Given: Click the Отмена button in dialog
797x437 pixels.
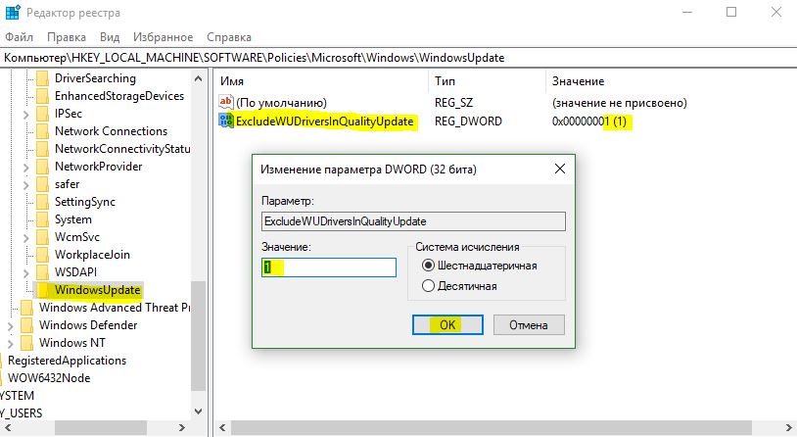Looking at the screenshot, I should tap(529, 325).
